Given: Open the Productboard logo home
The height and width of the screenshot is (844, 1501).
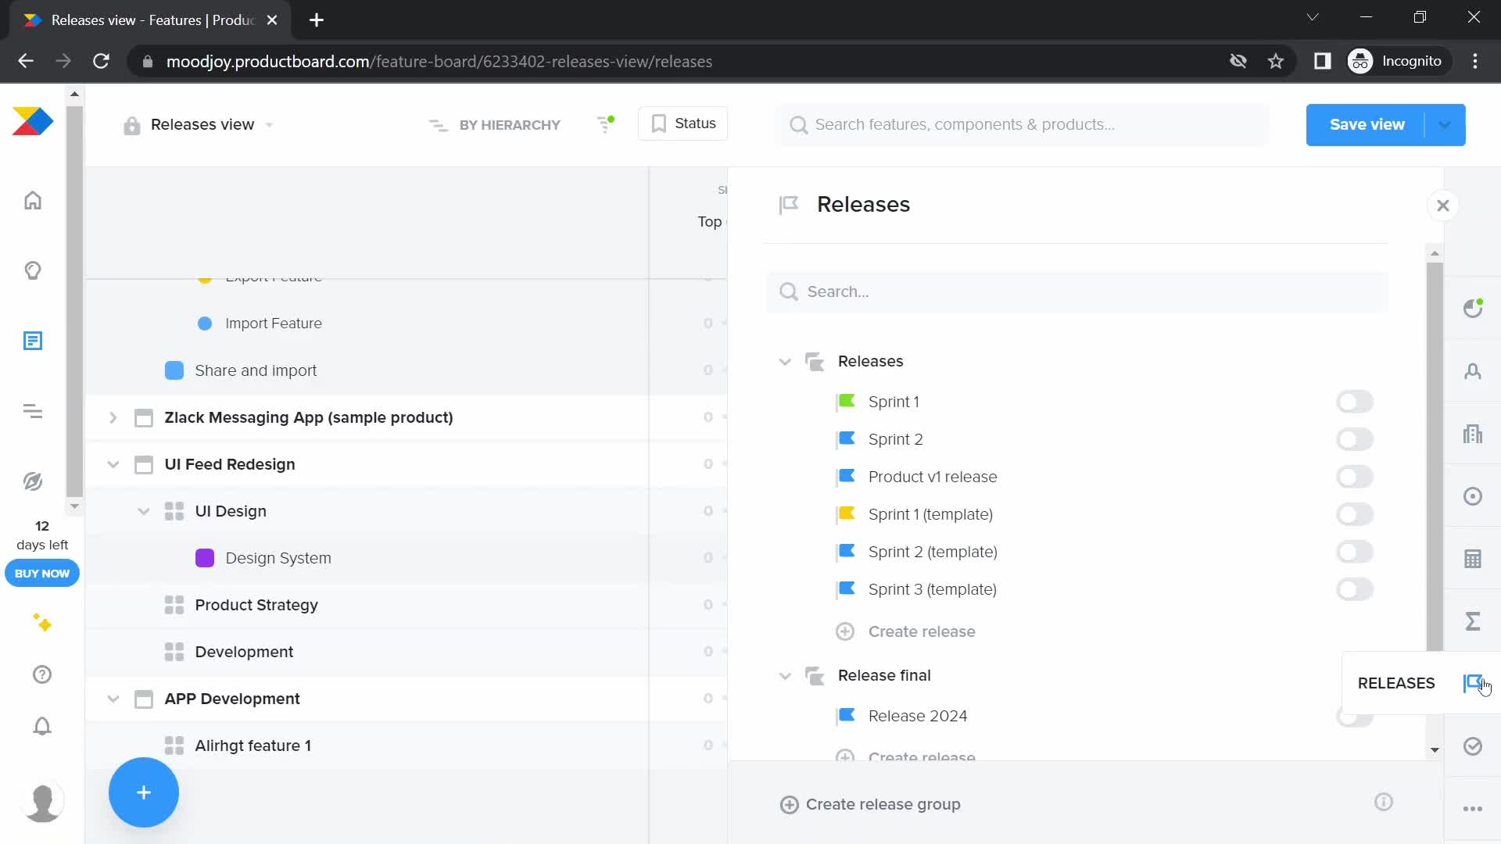Looking at the screenshot, I should tap(33, 121).
